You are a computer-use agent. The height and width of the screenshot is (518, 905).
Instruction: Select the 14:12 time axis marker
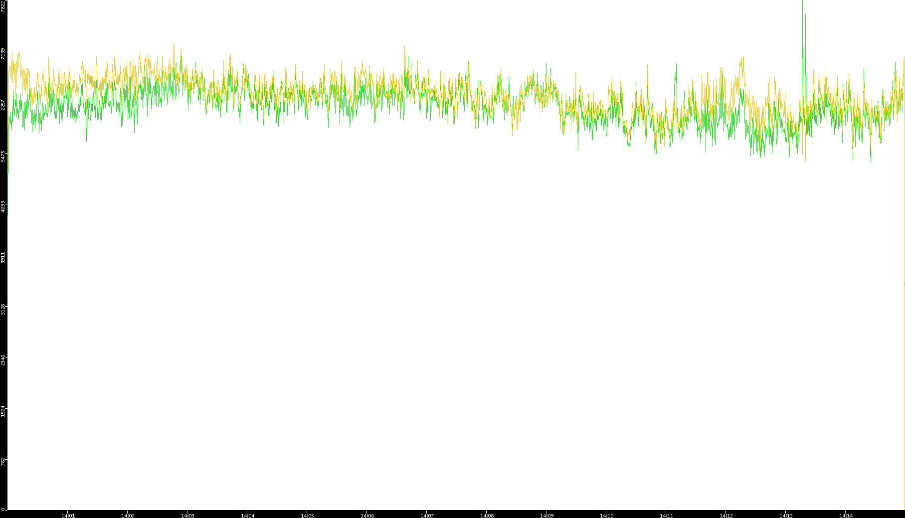point(726,516)
